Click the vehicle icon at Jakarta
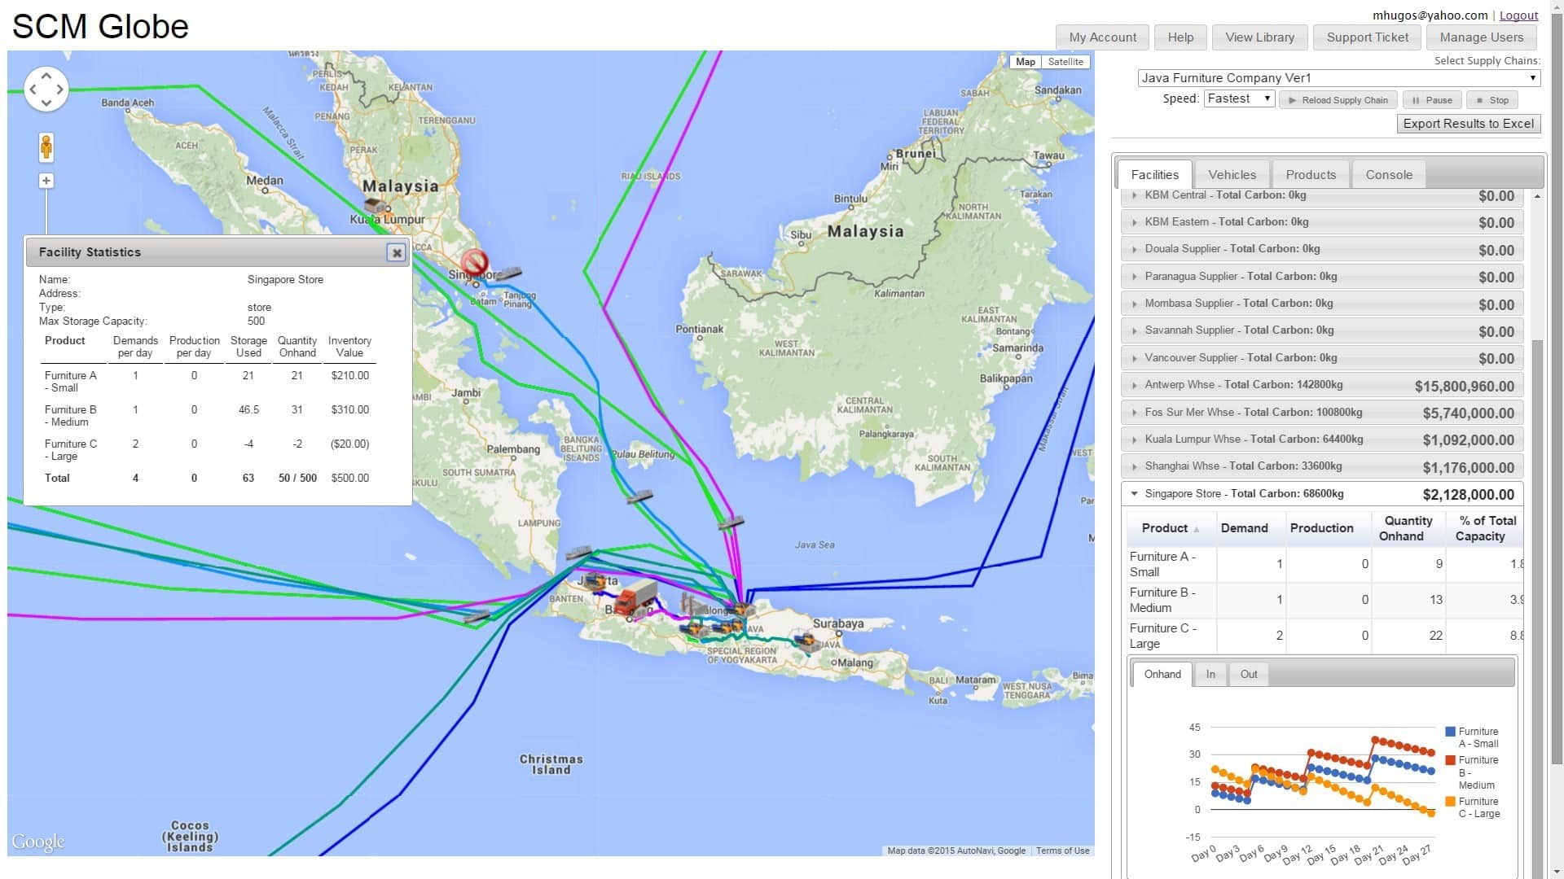Image resolution: width=1564 pixels, height=879 pixels. click(x=594, y=580)
